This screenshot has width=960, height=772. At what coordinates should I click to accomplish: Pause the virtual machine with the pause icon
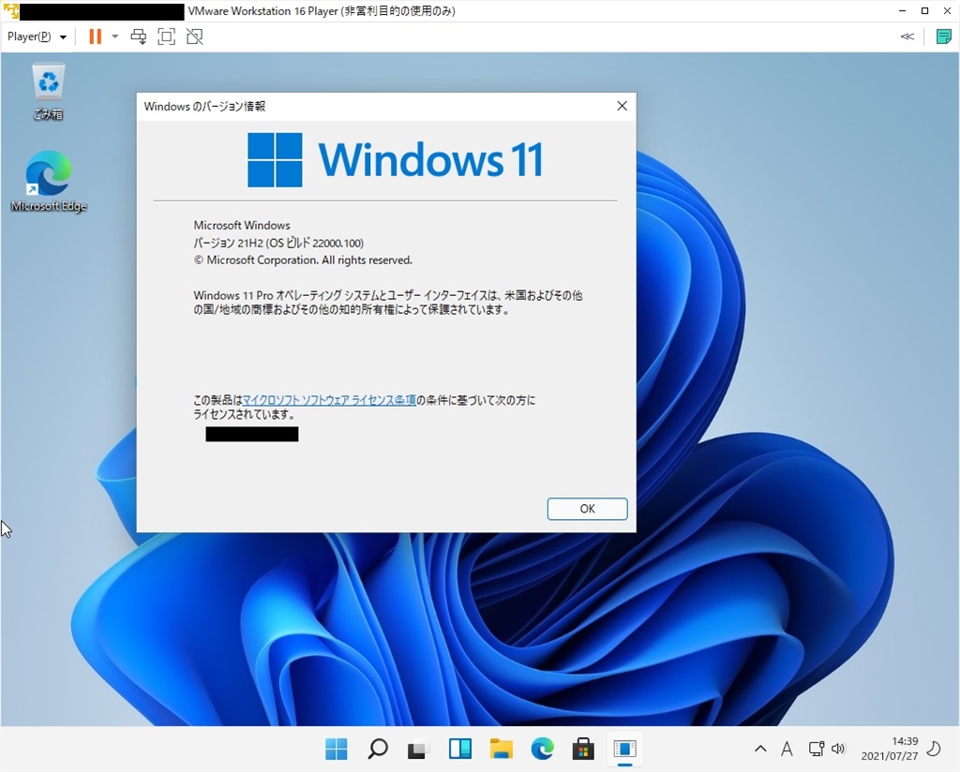coord(95,37)
